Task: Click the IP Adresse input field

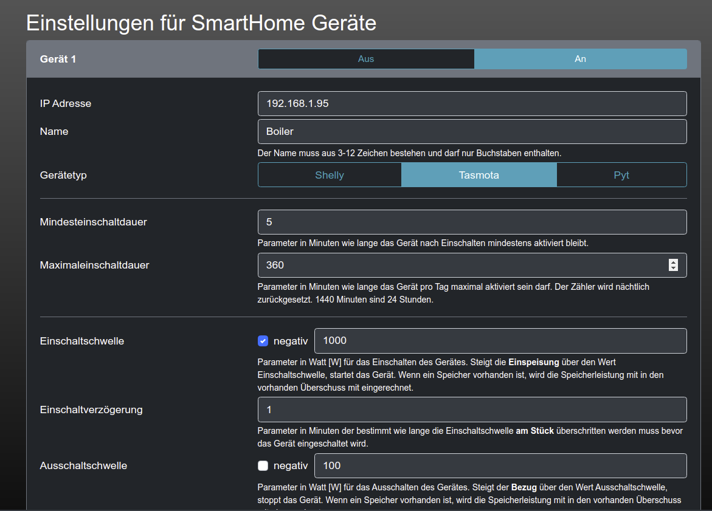Action: coord(472,103)
